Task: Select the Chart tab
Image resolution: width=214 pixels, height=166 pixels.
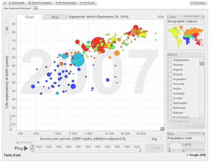Action: [29, 17]
